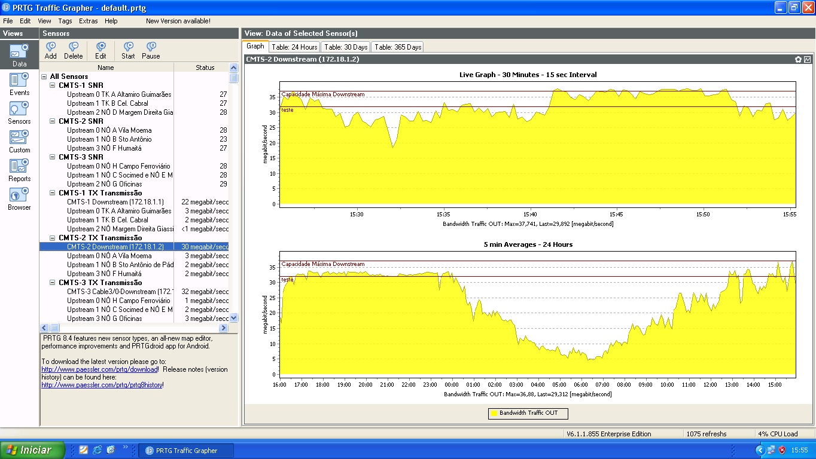Open the Sensors view
The image size is (816, 459).
(19, 112)
